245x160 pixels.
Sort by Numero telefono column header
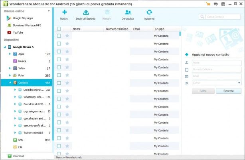[117, 29]
